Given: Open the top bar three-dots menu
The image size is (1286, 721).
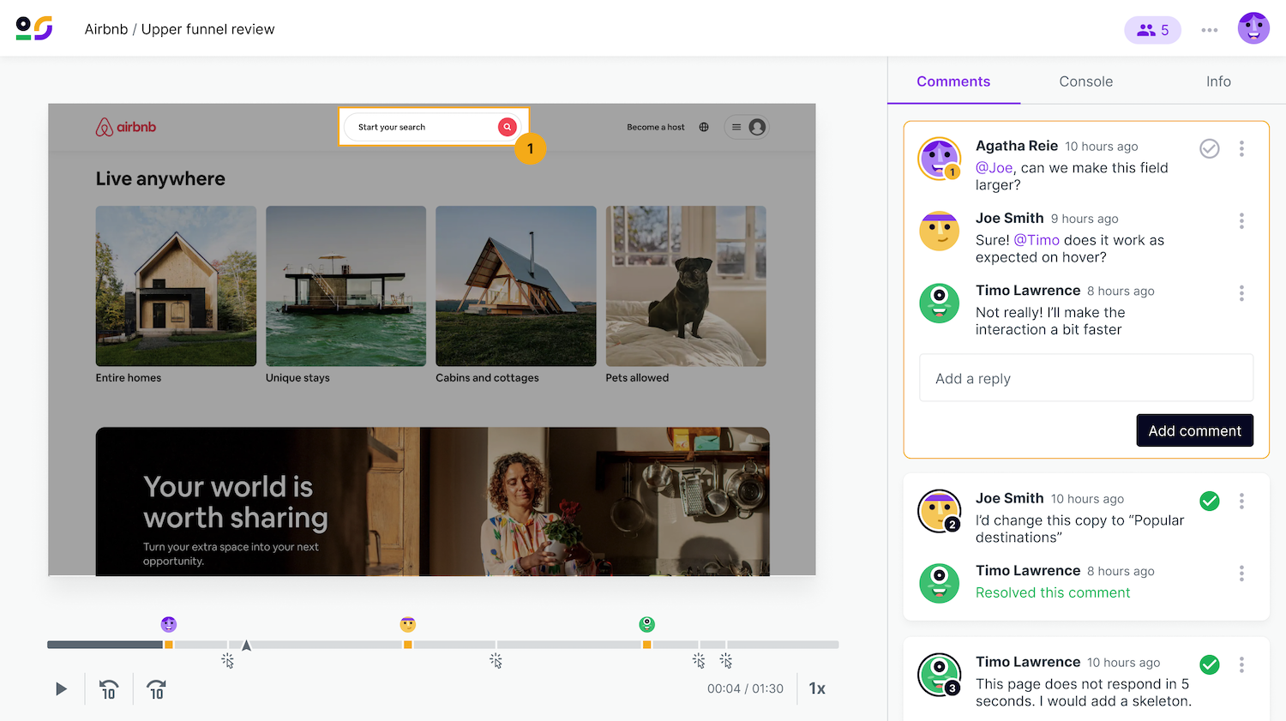Looking at the screenshot, I should (1210, 30).
